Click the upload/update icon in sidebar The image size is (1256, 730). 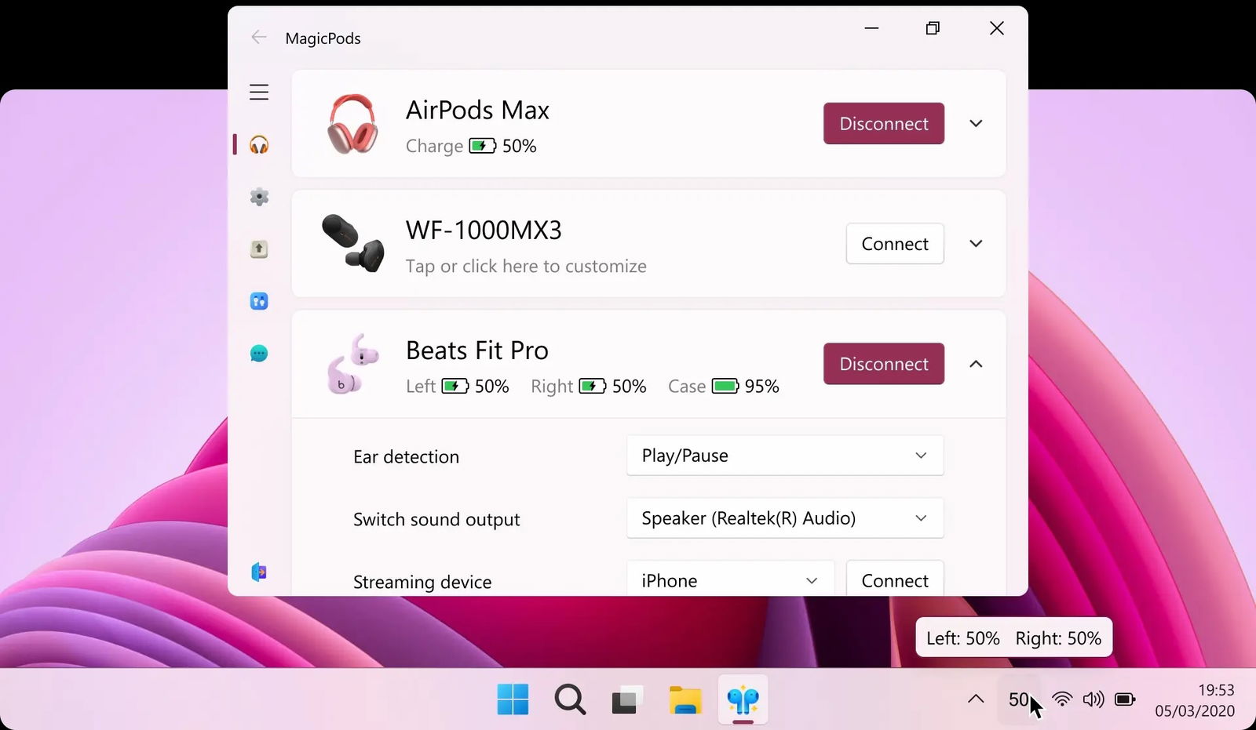pos(259,249)
